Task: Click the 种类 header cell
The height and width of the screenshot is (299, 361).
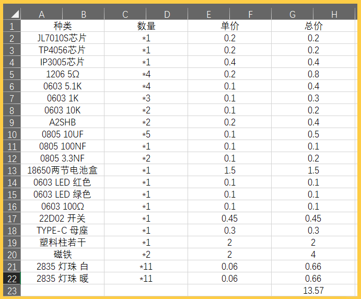Action: click(62, 26)
